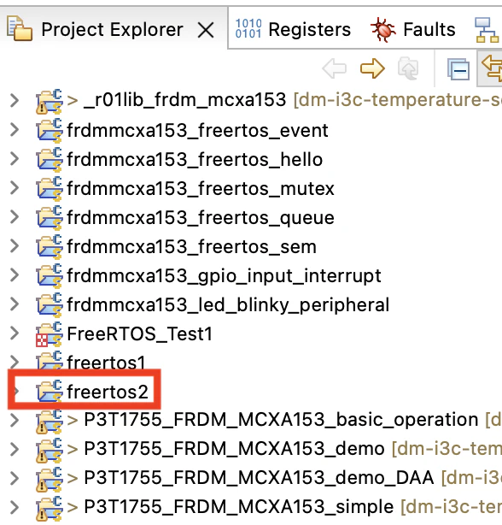Expand the FreeRTOS_Test1 project

point(14,333)
